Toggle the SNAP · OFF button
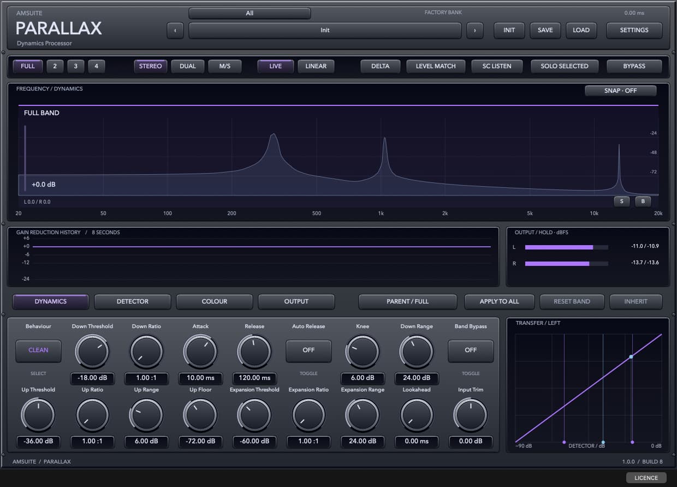This screenshot has width=677, height=487. 620,91
